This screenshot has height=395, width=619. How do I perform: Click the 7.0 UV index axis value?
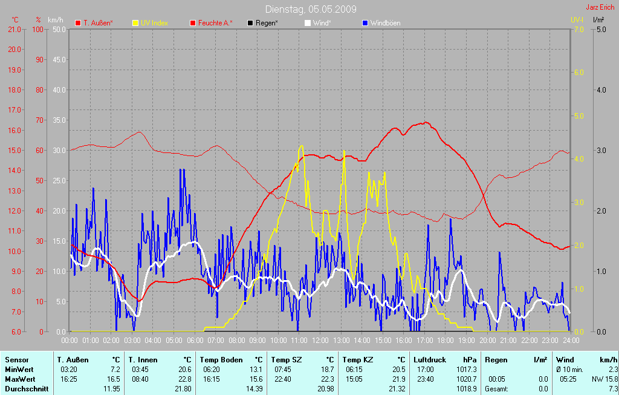pyautogui.click(x=578, y=29)
